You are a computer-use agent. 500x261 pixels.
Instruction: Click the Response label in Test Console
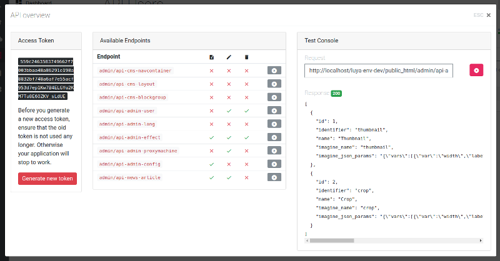coord(317,93)
